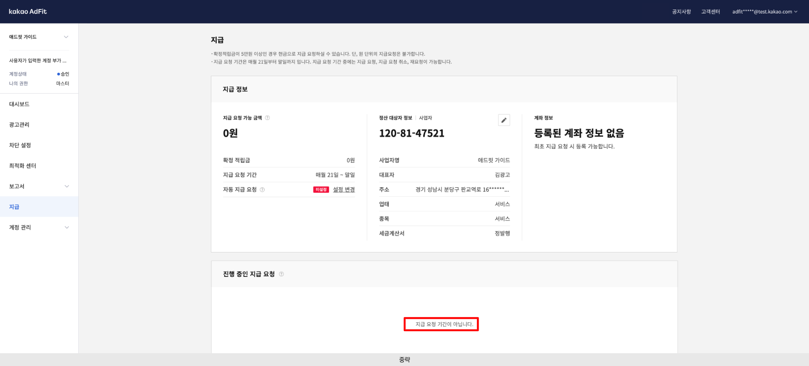Click the 중략 bar at the bottom
Image resolution: width=809 pixels, height=366 pixels.
click(x=404, y=360)
